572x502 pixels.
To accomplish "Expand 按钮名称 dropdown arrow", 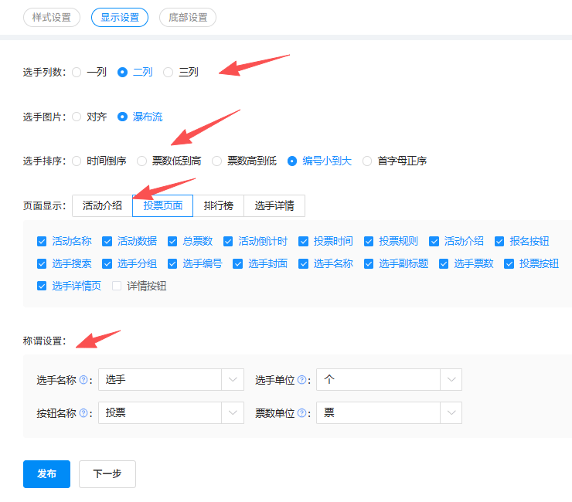I will pyautogui.click(x=233, y=412).
